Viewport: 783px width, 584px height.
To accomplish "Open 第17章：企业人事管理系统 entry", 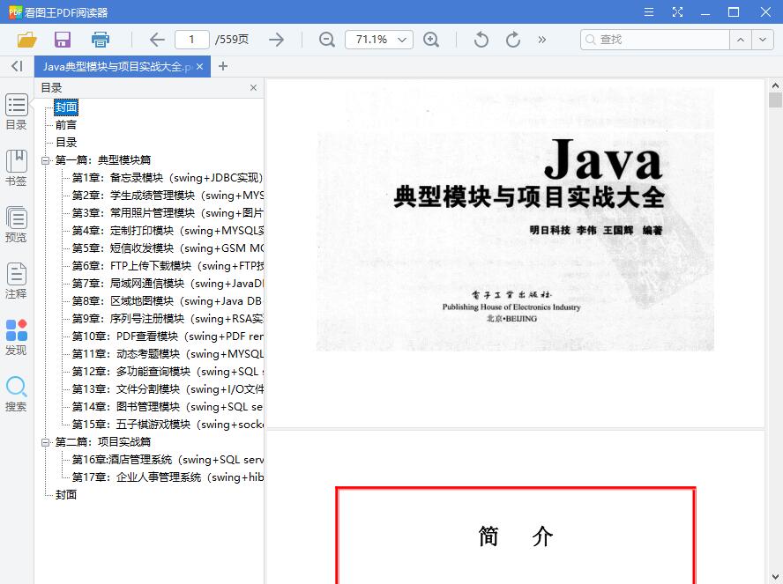I will (168, 477).
